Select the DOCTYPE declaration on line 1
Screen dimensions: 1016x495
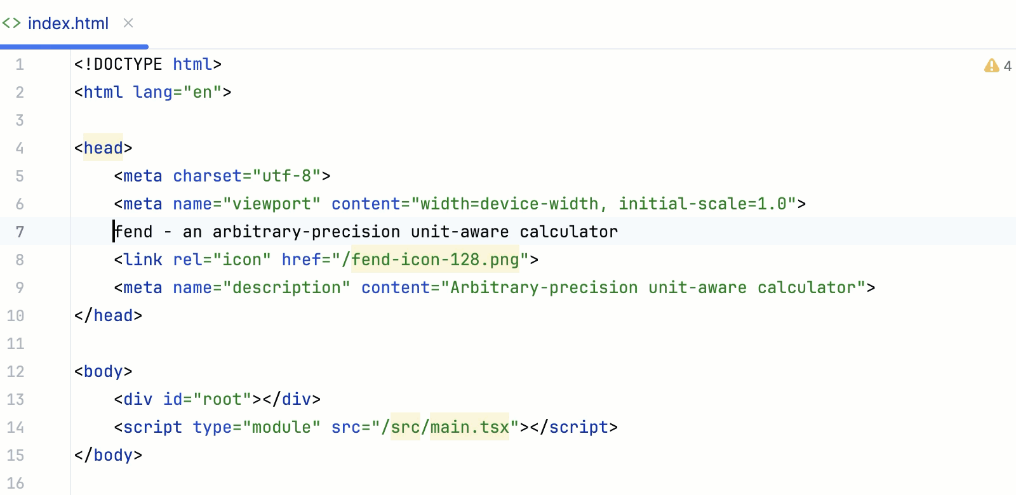point(147,64)
